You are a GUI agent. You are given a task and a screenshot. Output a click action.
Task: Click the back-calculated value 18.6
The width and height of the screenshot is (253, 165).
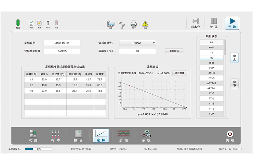[100, 91]
